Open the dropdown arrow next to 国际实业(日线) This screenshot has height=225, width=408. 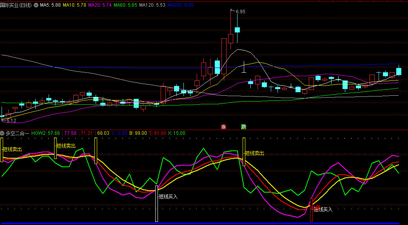(36, 5)
